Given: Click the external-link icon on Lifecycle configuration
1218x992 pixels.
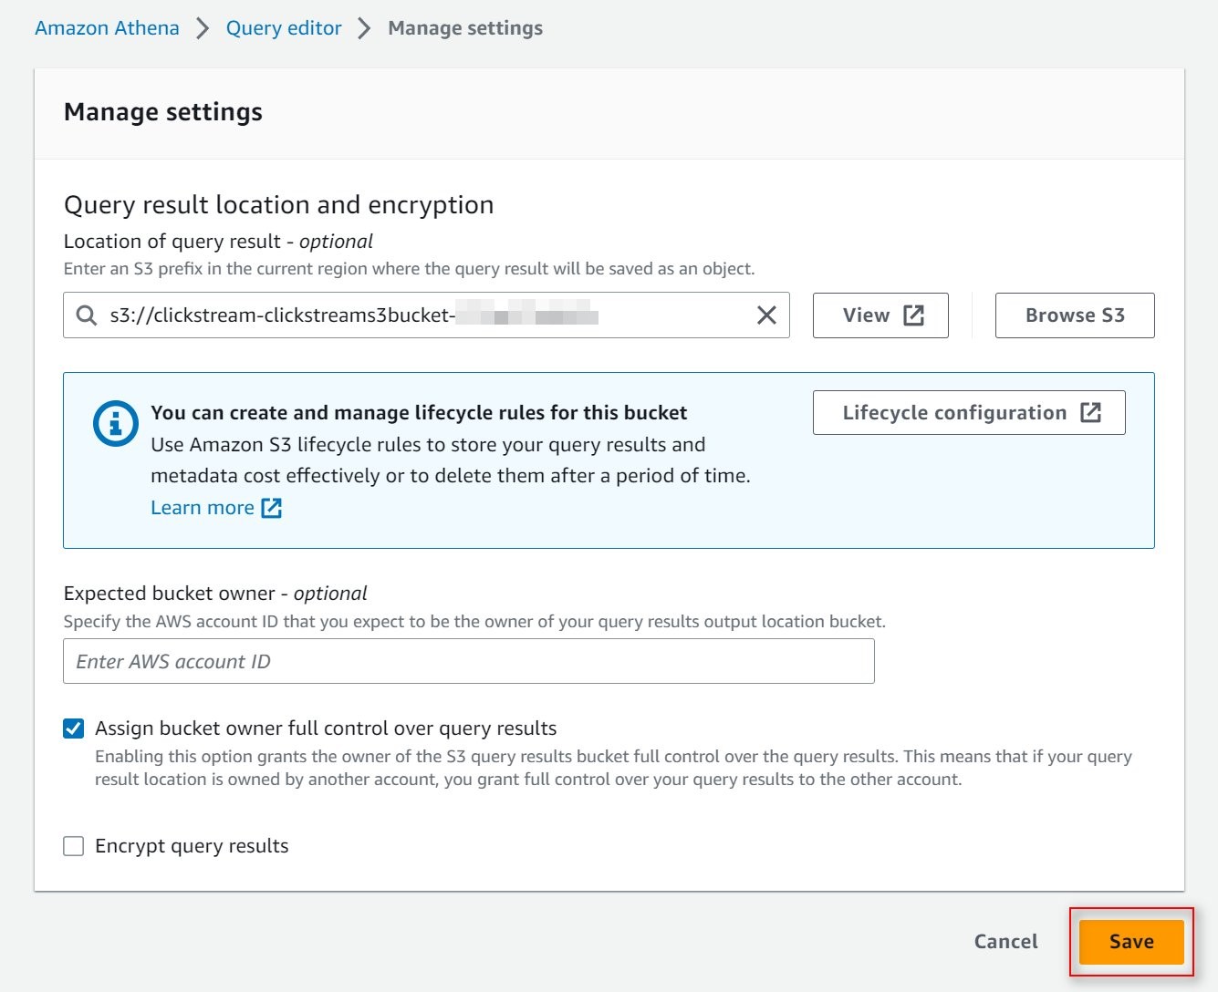Looking at the screenshot, I should 1090,413.
